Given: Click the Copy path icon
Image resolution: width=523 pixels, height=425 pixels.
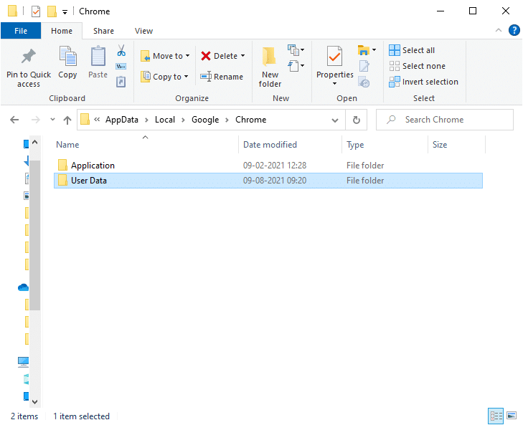Looking at the screenshot, I should pyautogui.click(x=121, y=67).
